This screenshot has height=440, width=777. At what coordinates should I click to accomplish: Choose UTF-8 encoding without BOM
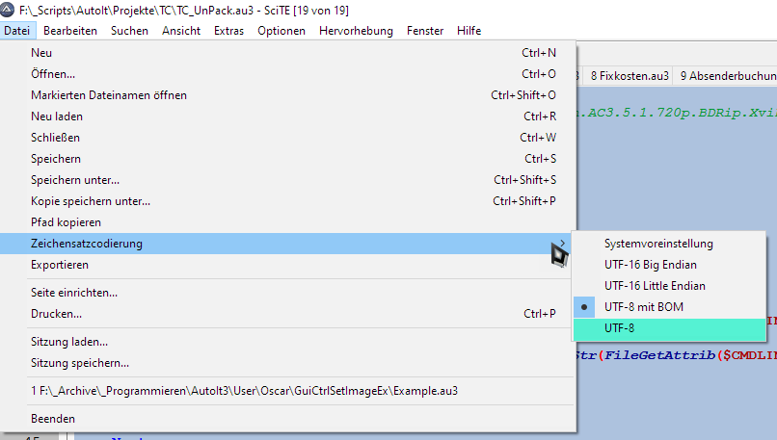click(619, 328)
